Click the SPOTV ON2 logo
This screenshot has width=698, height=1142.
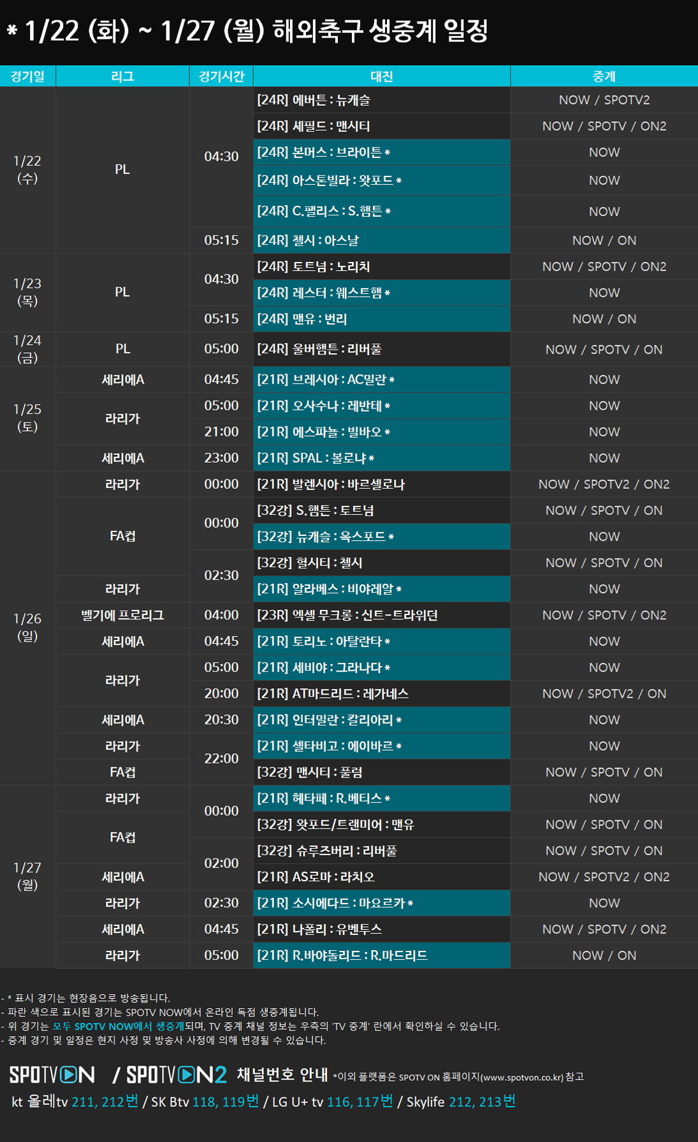[x=177, y=1075]
